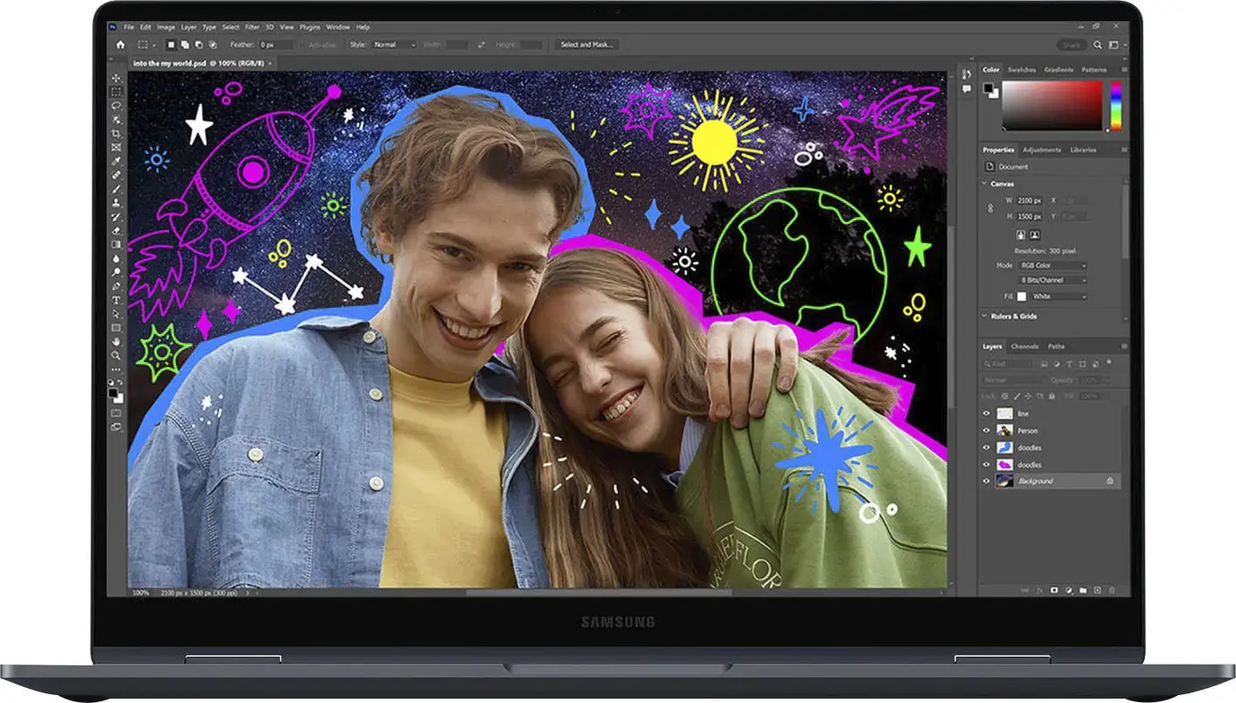Select the Zoom magnifier tool in toolbar
This screenshot has height=703, width=1236.
pos(117,356)
